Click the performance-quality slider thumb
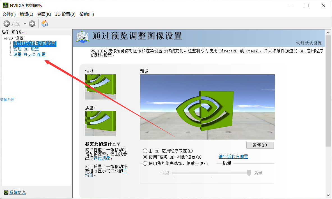The image size is (332, 199). click(249, 173)
